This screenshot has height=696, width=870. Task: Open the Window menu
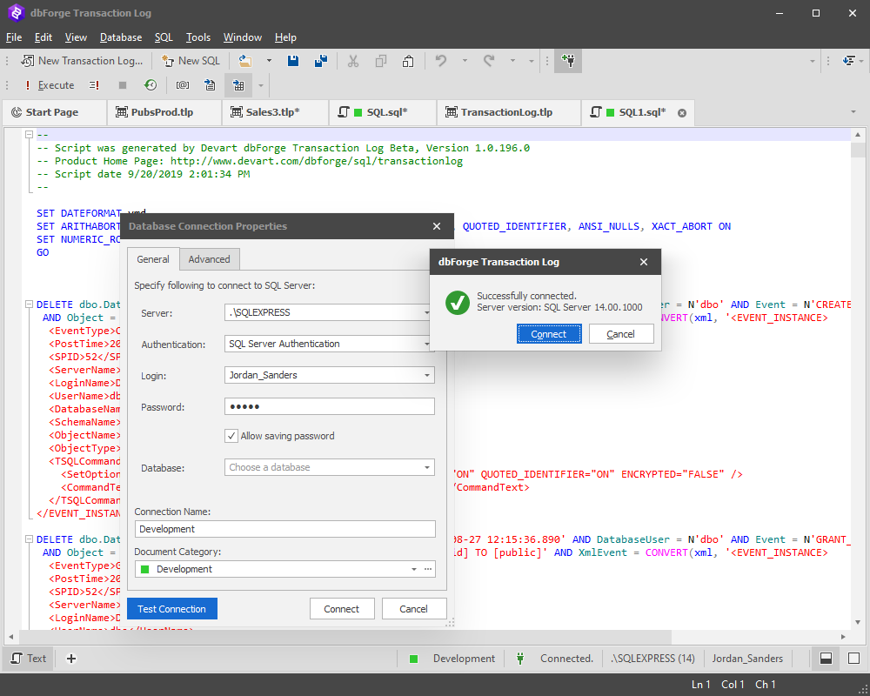point(243,37)
